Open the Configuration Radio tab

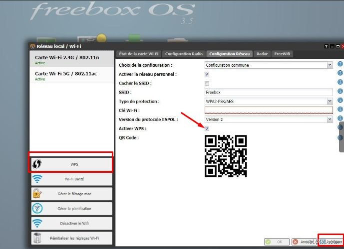click(184, 54)
